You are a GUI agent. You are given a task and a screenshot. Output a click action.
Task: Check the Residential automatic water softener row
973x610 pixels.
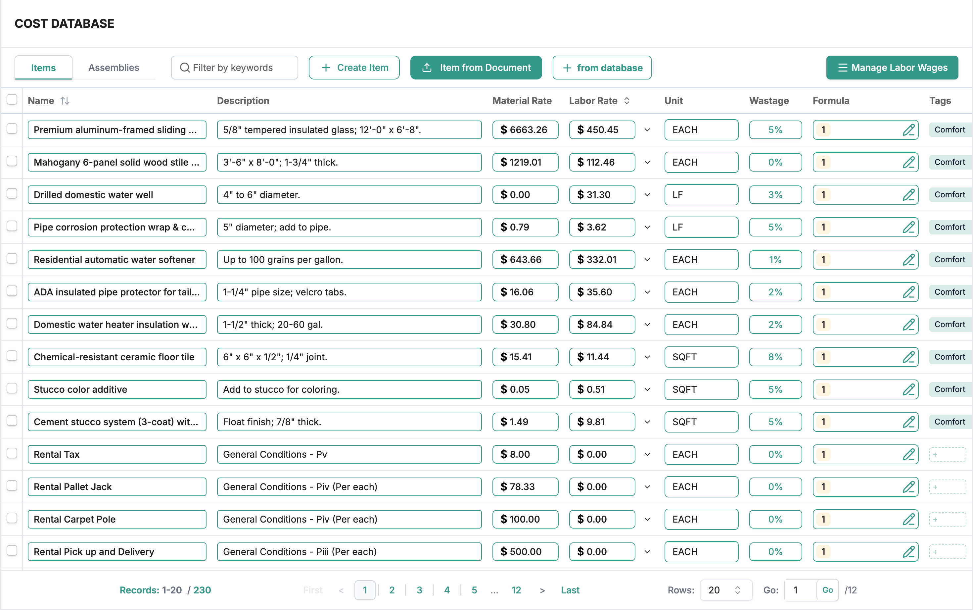pos(12,259)
